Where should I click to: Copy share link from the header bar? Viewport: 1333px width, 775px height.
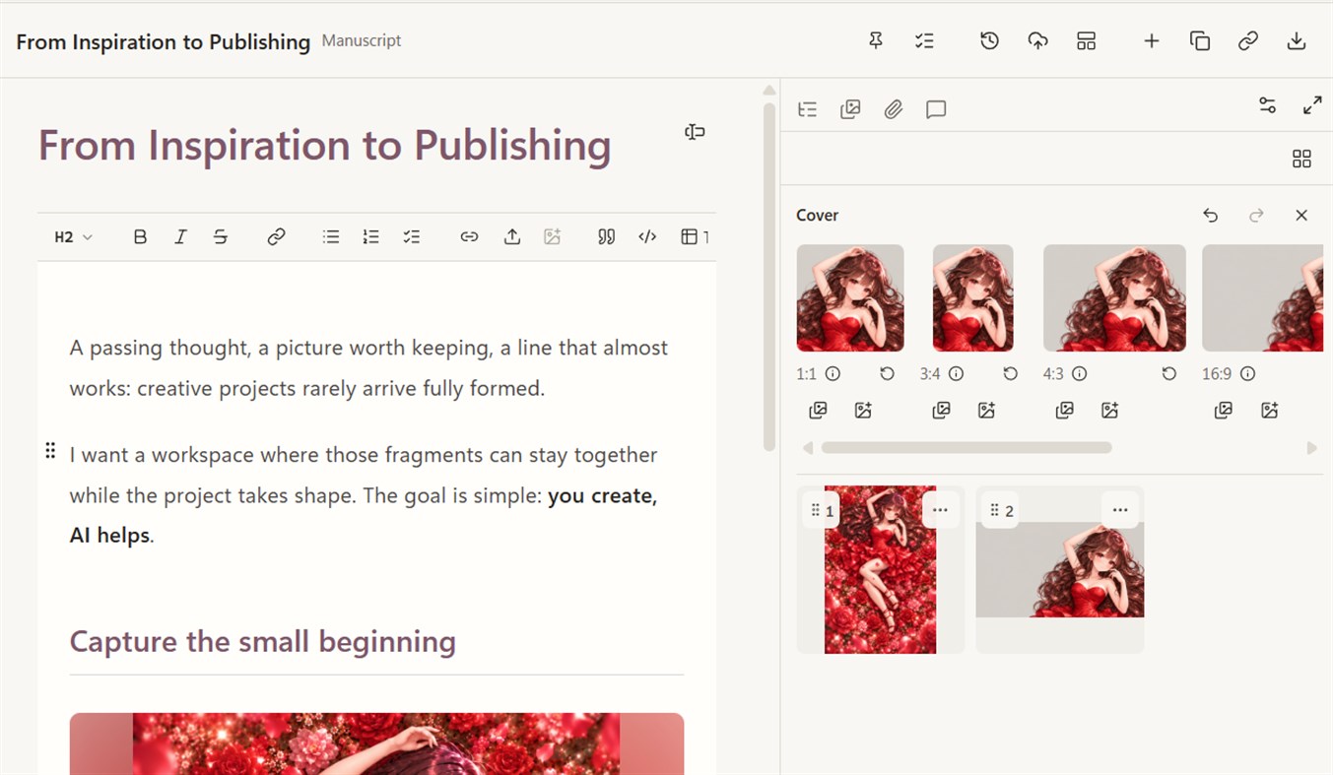[x=1247, y=40]
